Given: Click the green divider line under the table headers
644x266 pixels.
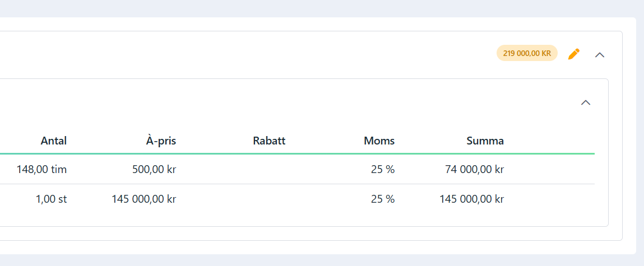Looking at the screenshot, I should (x=298, y=153).
